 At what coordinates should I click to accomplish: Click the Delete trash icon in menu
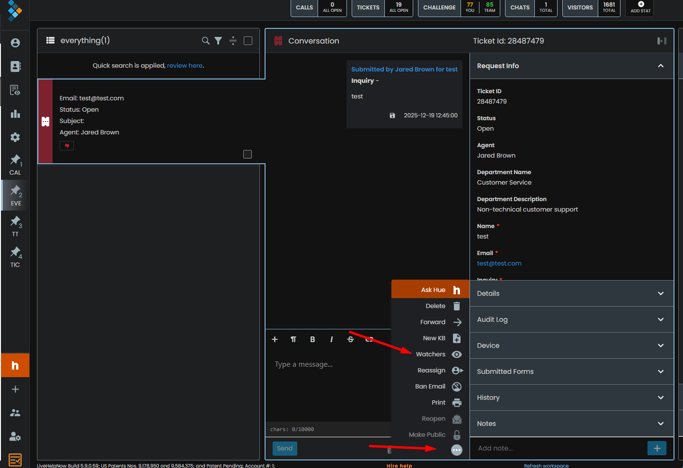point(456,306)
